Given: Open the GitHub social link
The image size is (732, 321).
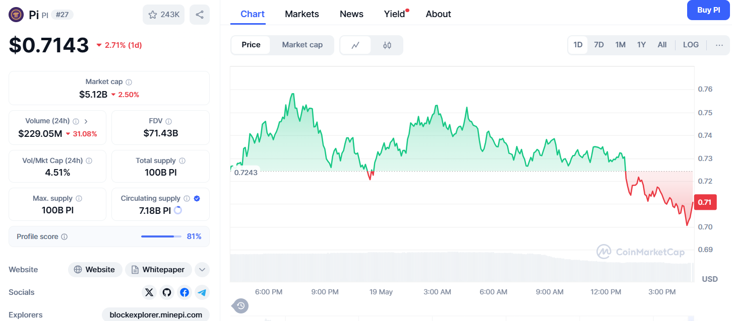Looking at the screenshot, I should point(167,292).
